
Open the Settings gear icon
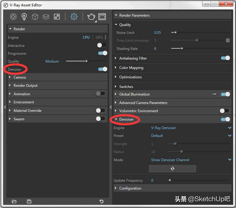(x=74, y=17)
